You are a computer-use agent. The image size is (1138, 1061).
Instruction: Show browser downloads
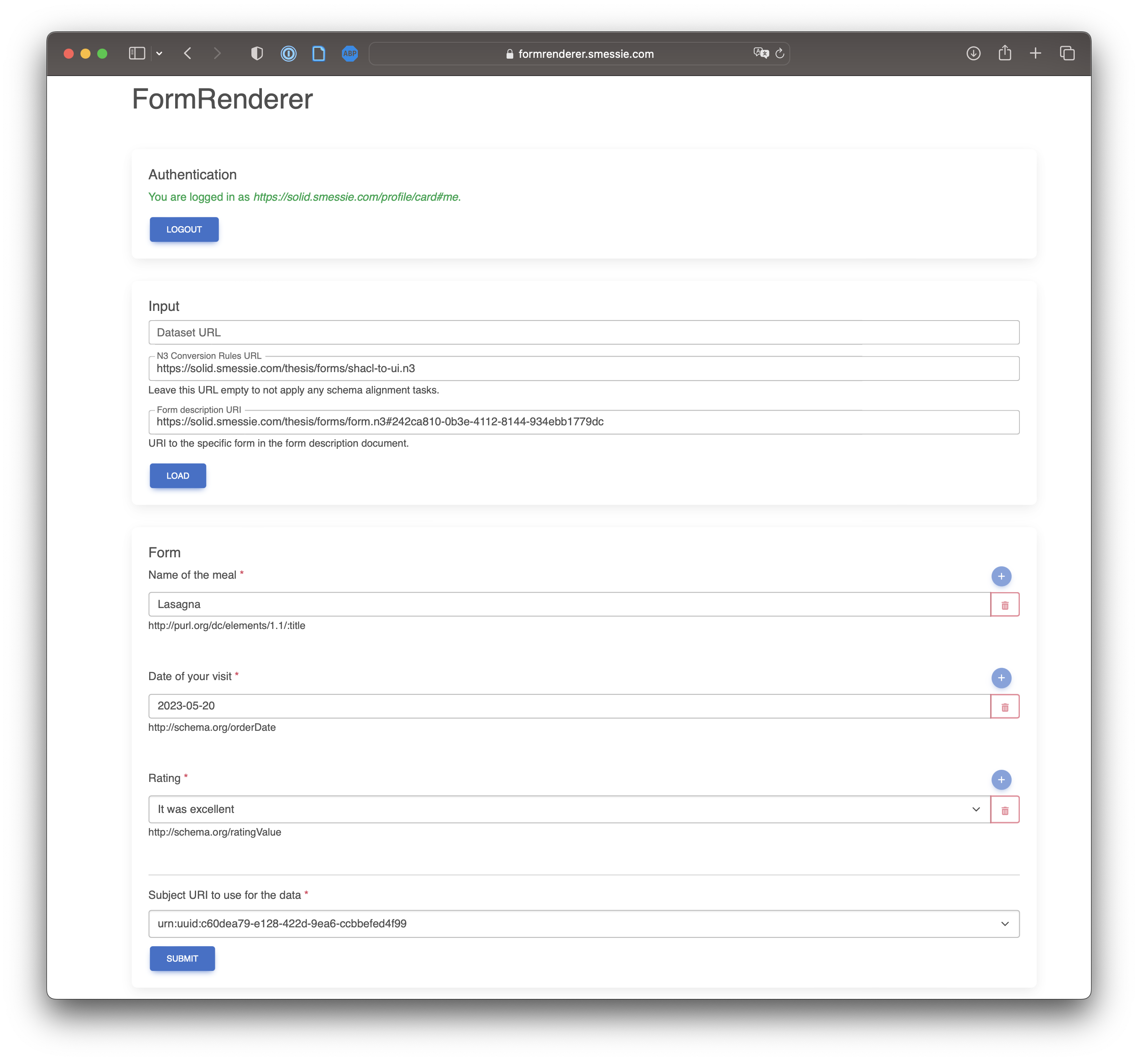(973, 53)
